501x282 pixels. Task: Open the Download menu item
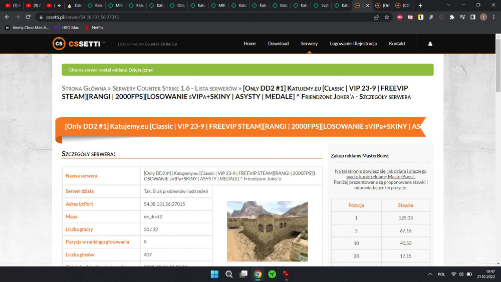[x=278, y=44]
